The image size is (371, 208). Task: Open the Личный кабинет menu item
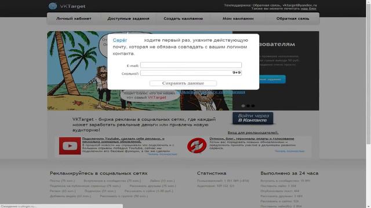pyautogui.click(x=74, y=18)
